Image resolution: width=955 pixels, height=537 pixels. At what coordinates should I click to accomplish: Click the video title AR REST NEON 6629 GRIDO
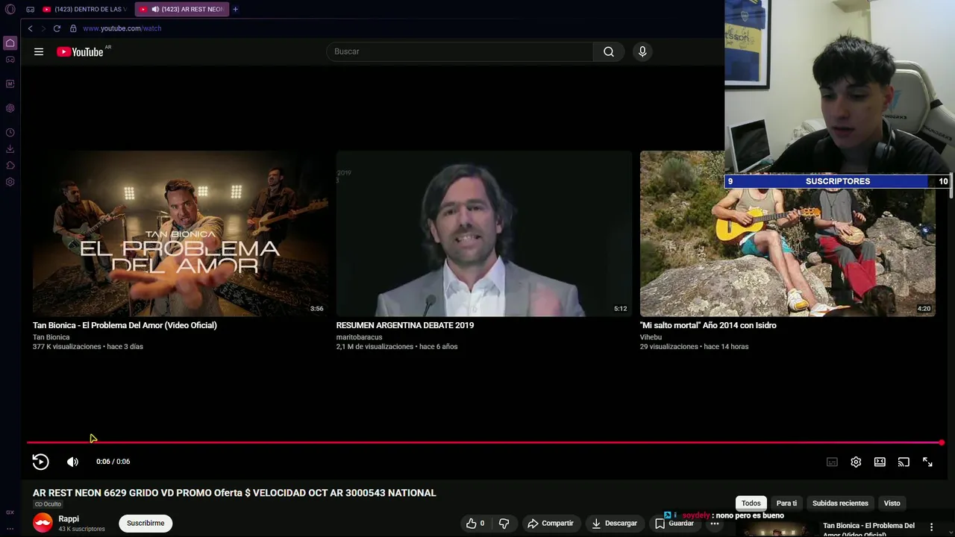pyautogui.click(x=234, y=493)
